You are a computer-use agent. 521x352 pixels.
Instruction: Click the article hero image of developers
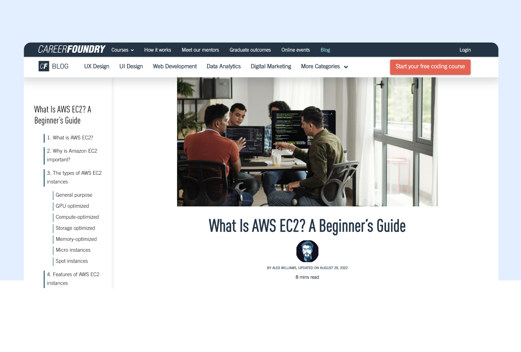click(307, 142)
